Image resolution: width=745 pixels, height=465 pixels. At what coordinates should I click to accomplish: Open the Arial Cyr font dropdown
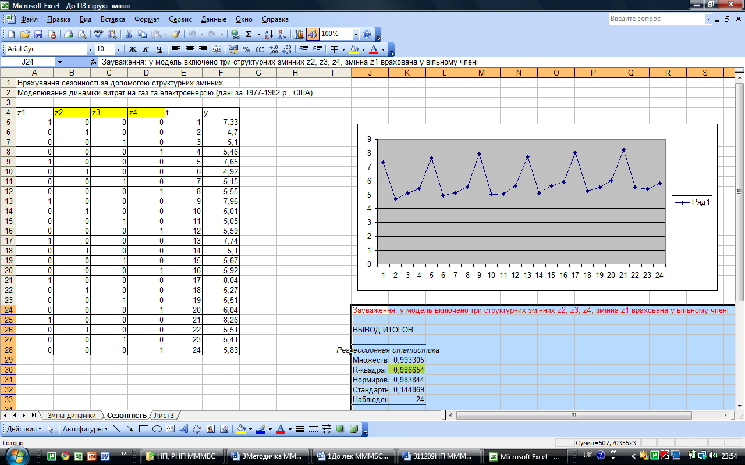click(90, 49)
